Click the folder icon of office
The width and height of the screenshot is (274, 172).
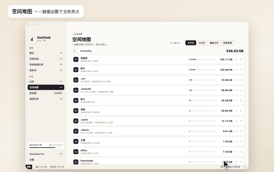point(76,152)
